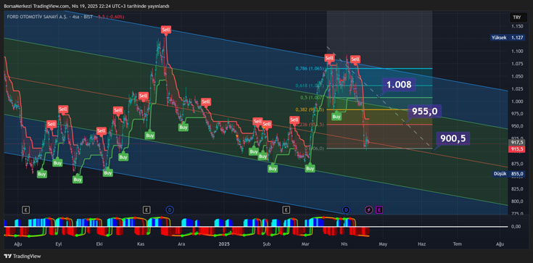Click the most recent Sell signal marker
Screen dimensions: 533x263
[355, 59]
